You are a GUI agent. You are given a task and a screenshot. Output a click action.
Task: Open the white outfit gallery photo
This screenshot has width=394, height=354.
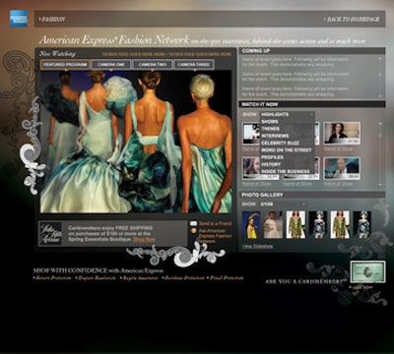pyautogui.click(x=273, y=224)
